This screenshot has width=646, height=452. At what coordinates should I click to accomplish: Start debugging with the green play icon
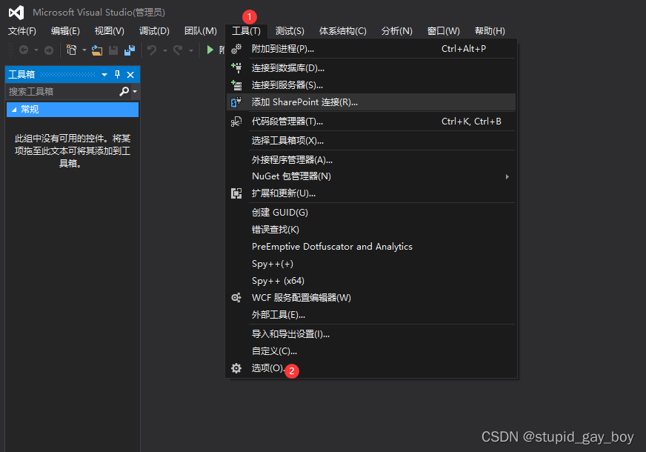(x=211, y=50)
